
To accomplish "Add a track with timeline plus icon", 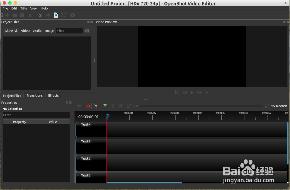I will (79, 106).
